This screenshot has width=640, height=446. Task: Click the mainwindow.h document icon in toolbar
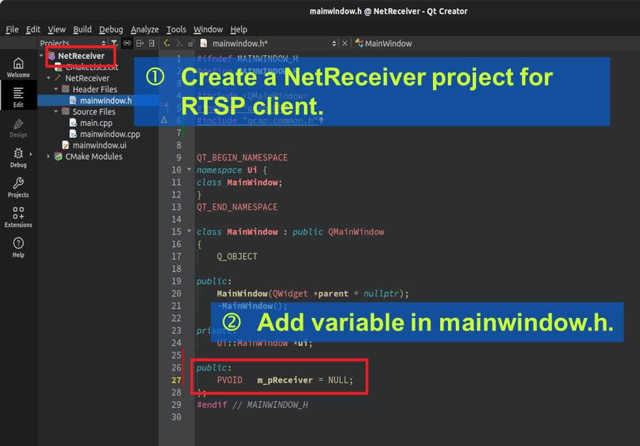(x=204, y=43)
